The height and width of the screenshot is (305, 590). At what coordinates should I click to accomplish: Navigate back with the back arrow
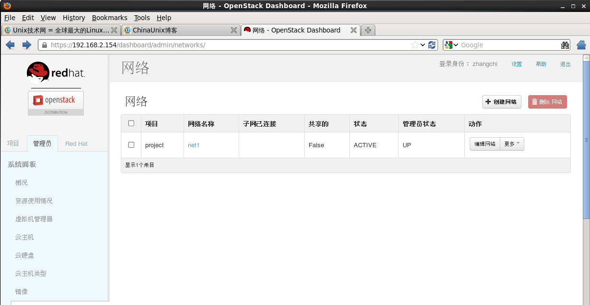10,44
